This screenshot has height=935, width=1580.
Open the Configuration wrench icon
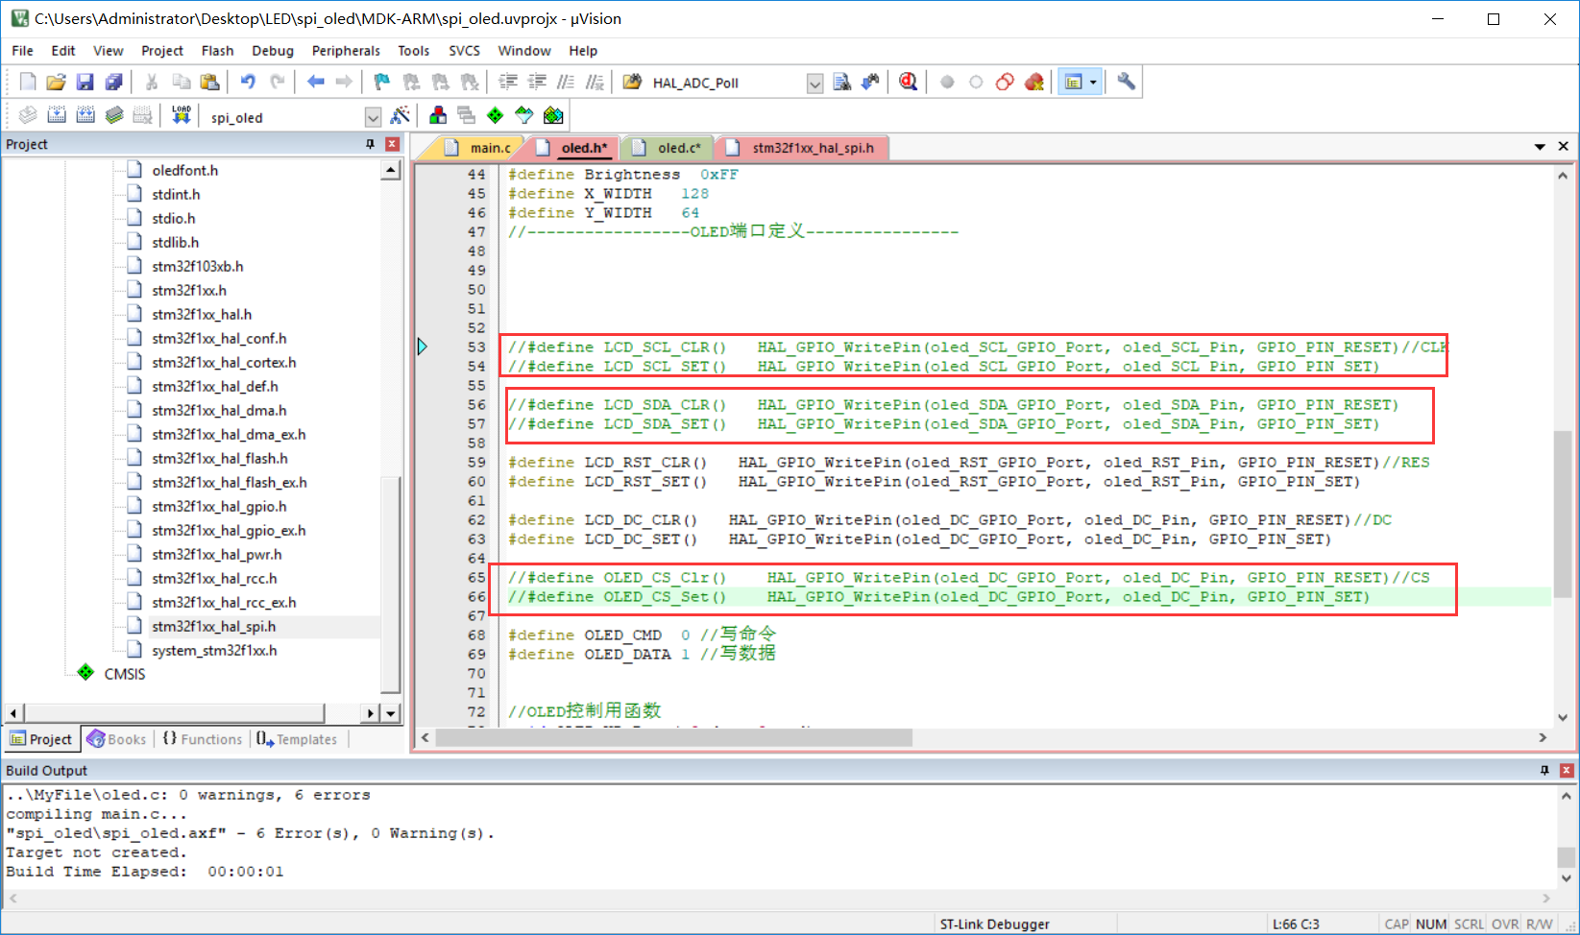point(1127,83)
